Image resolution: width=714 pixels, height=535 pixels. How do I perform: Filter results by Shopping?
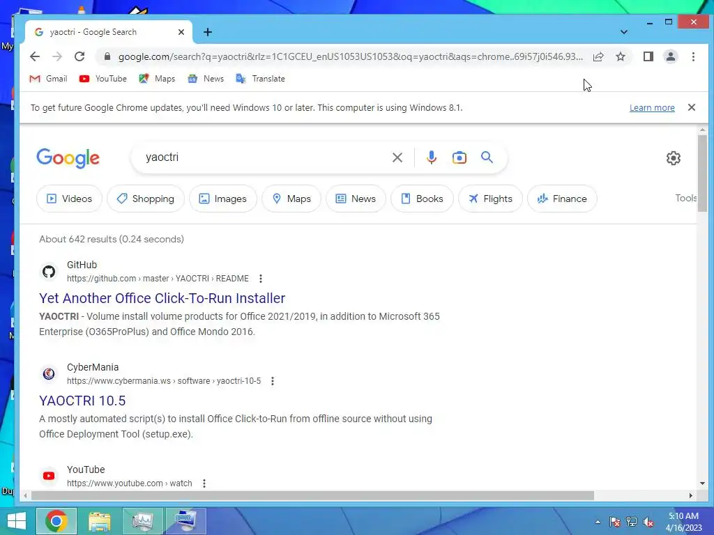146,199
